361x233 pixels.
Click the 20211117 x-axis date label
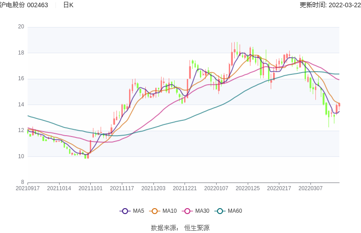click(122, 188)
